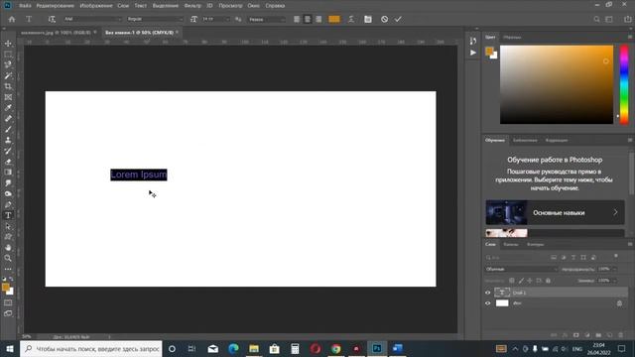635x357 pixels.
Task: Select the Hand tool
Action: [x=8, y=247]
